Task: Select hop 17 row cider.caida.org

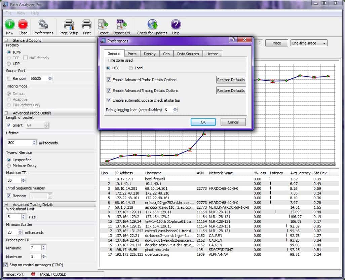Action: [219, 254]
